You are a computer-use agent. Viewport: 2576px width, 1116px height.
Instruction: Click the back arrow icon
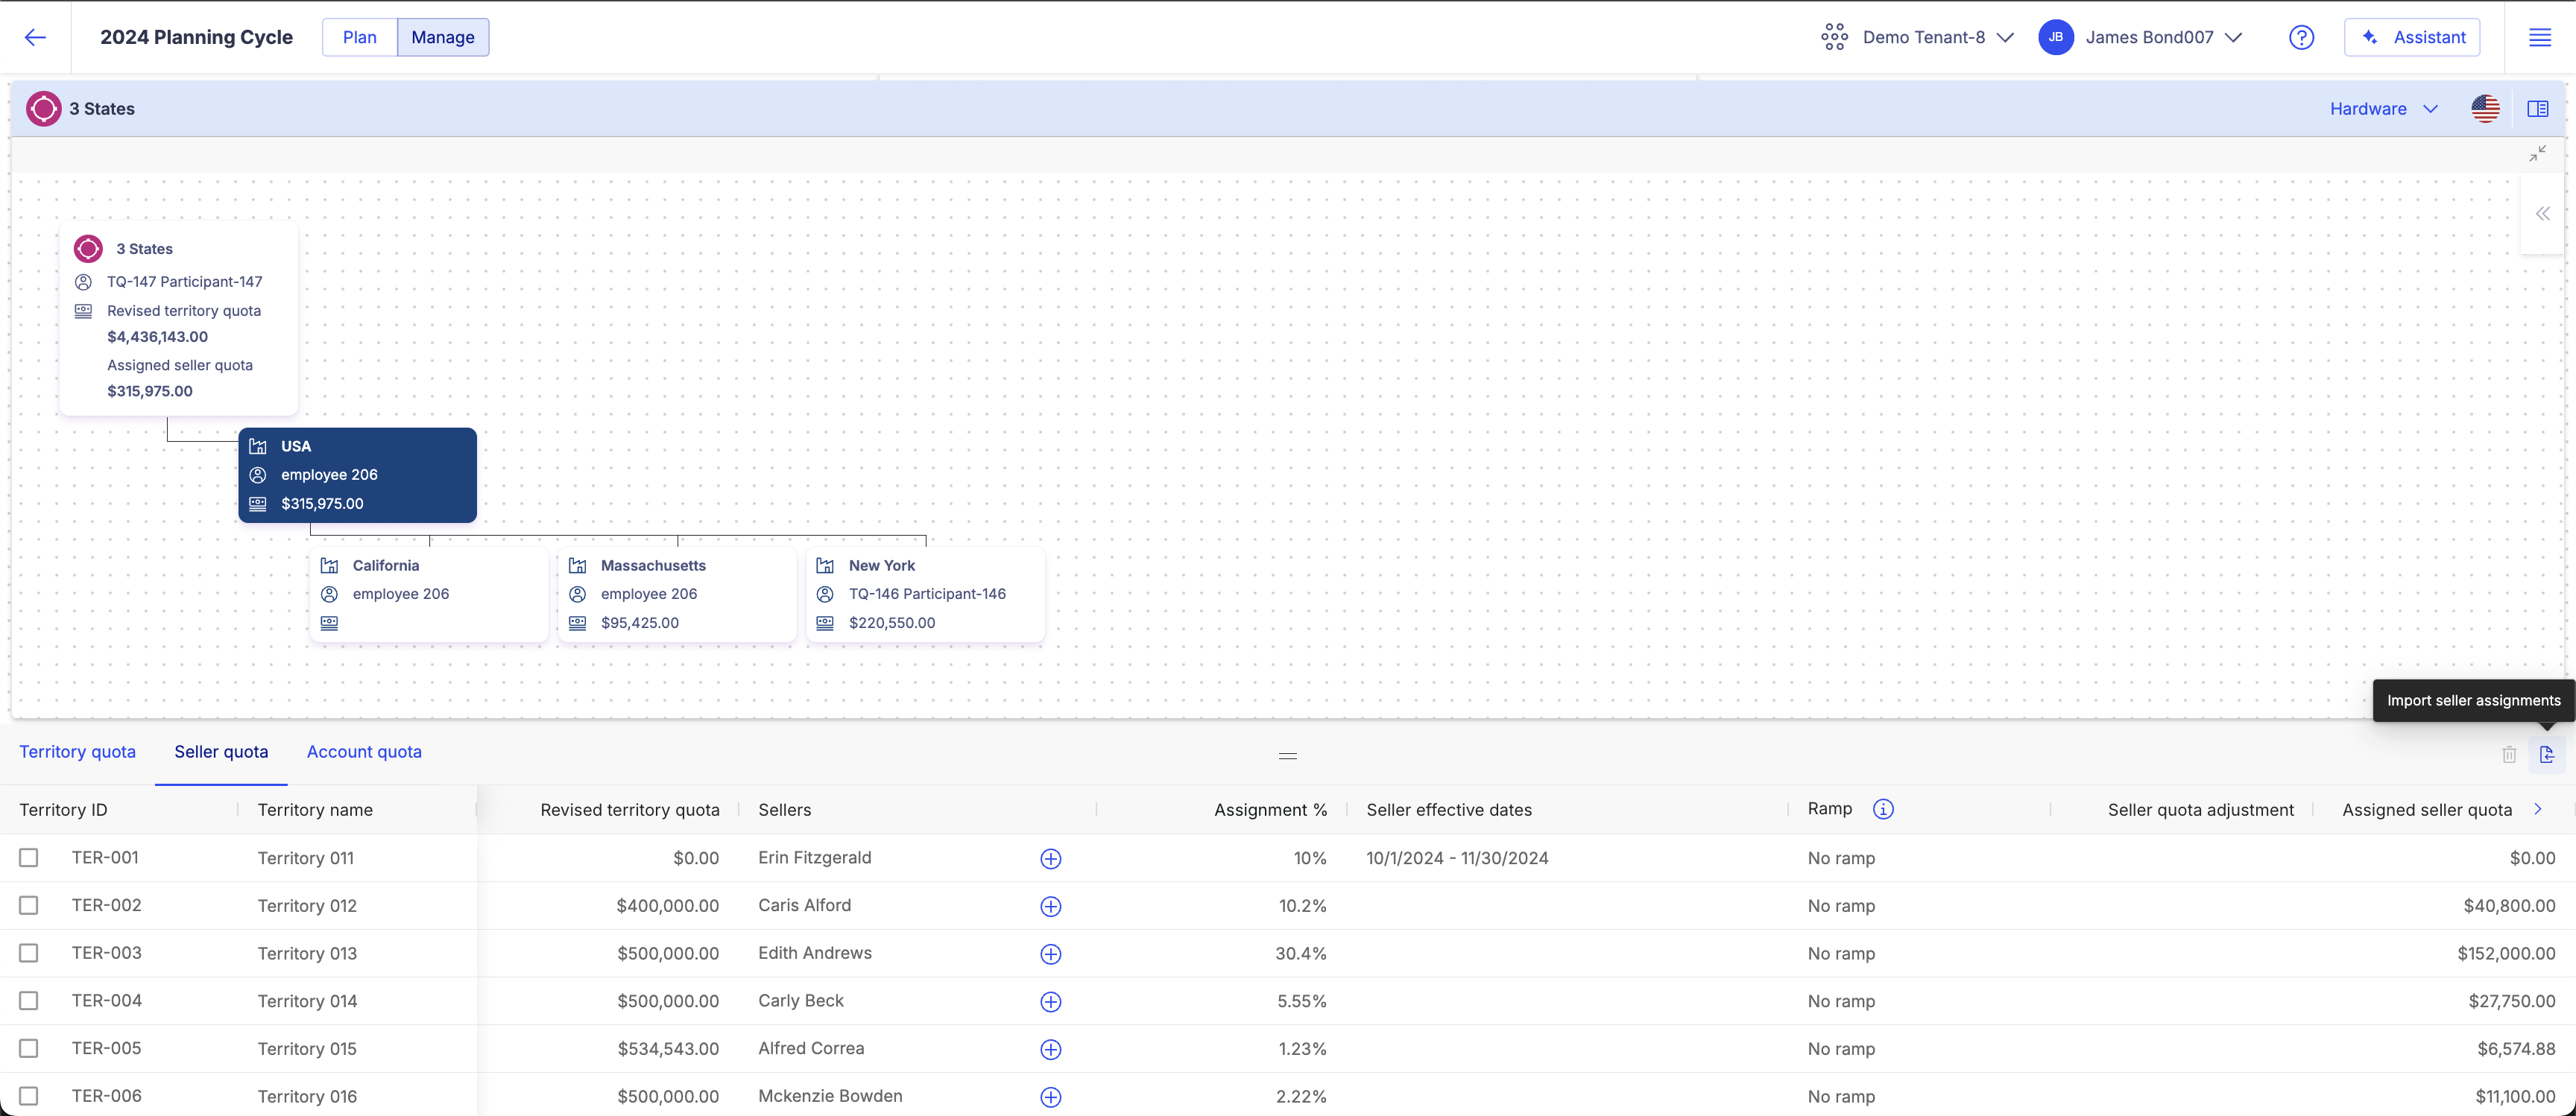35,37
